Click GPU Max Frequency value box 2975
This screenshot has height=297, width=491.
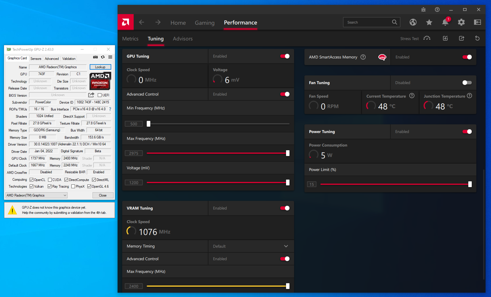(x=134, y=153)
